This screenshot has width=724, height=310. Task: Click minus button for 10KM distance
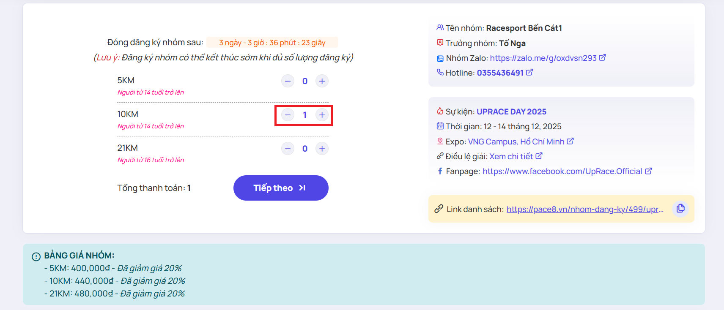click(x=288, y=115)
